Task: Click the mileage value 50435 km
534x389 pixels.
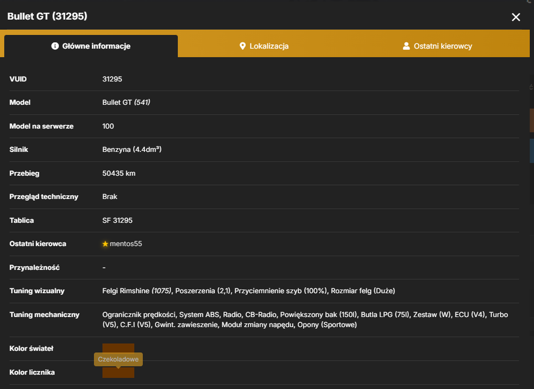Action: pos(119,173)
